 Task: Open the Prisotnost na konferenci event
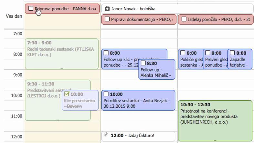click(x=215, y=116)
